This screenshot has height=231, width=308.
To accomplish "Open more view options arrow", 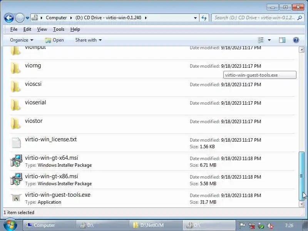I will [x=269, y=40].
